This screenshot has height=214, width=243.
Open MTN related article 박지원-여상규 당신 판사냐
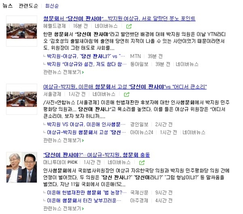click(x=86, y=56)
